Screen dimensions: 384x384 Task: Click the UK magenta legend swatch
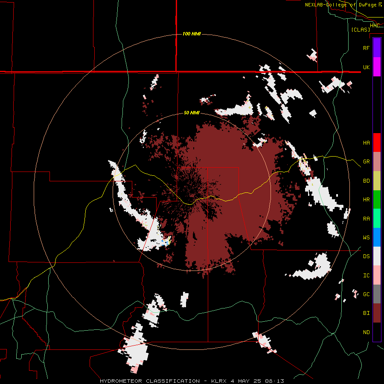pos(377,67)
